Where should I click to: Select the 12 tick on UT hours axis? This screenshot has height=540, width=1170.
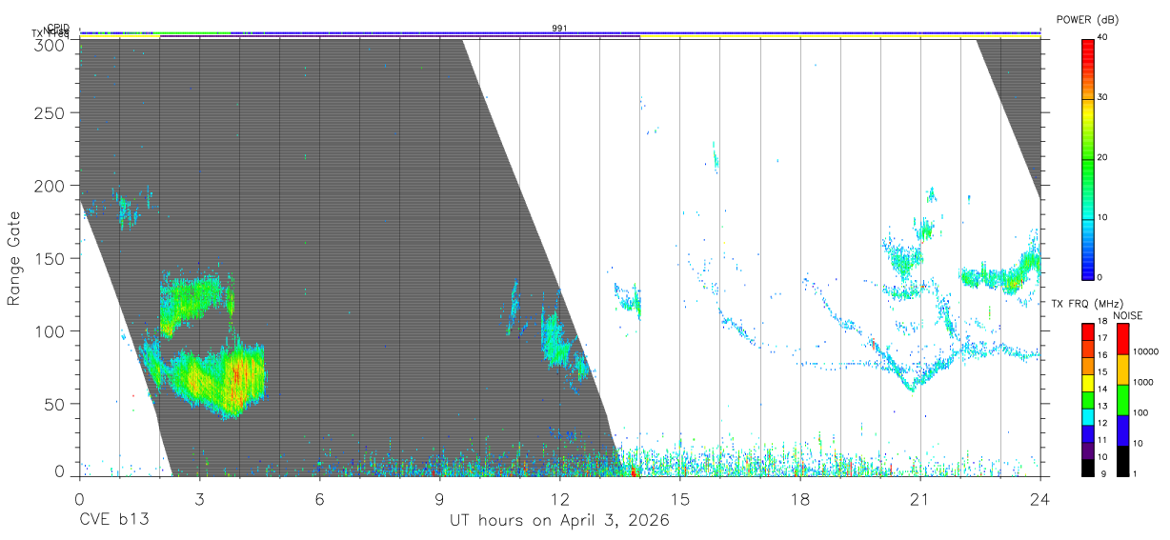tap(559, 499)
